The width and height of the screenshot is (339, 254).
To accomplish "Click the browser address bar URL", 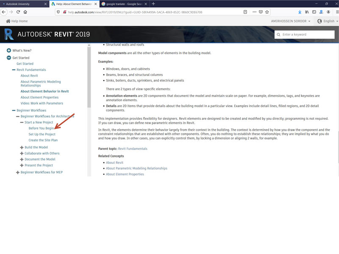I will coord(135,12).
